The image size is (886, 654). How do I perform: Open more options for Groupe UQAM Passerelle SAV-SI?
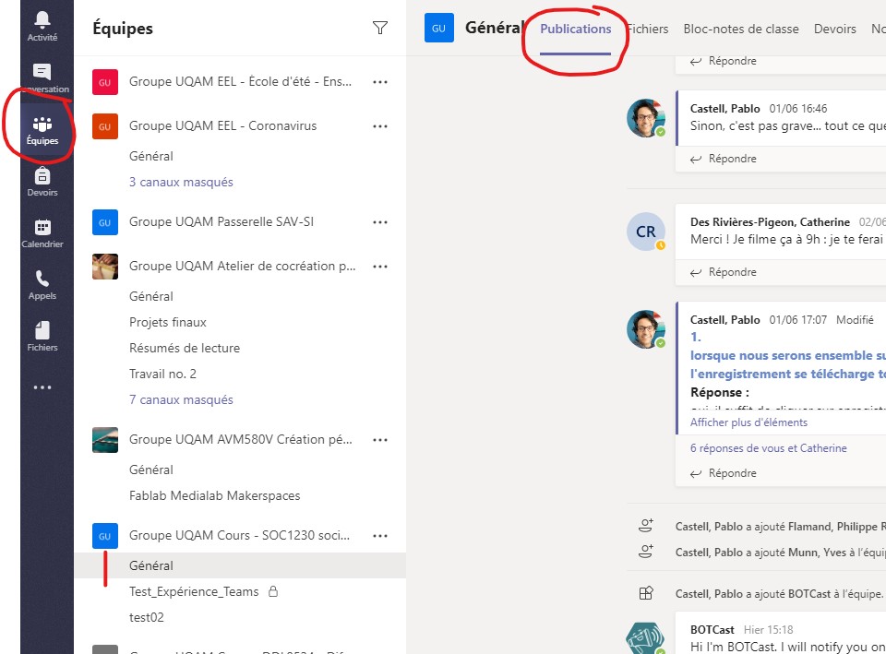(x=379, y=222)
